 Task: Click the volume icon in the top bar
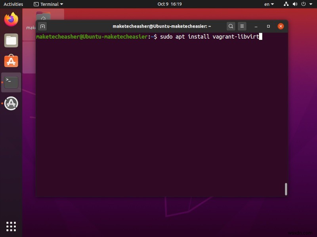[x=294, y=4]
